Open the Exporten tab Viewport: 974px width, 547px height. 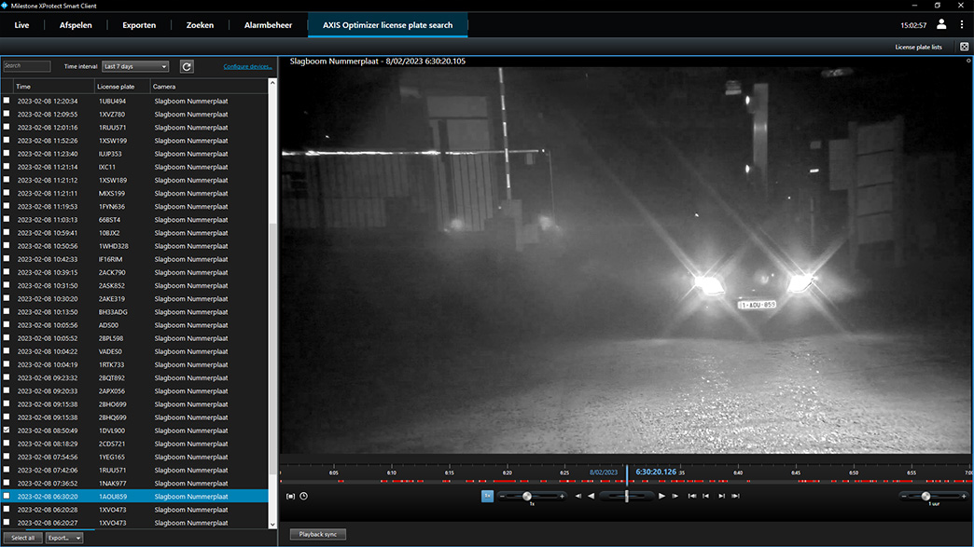(x=139, y=25)
